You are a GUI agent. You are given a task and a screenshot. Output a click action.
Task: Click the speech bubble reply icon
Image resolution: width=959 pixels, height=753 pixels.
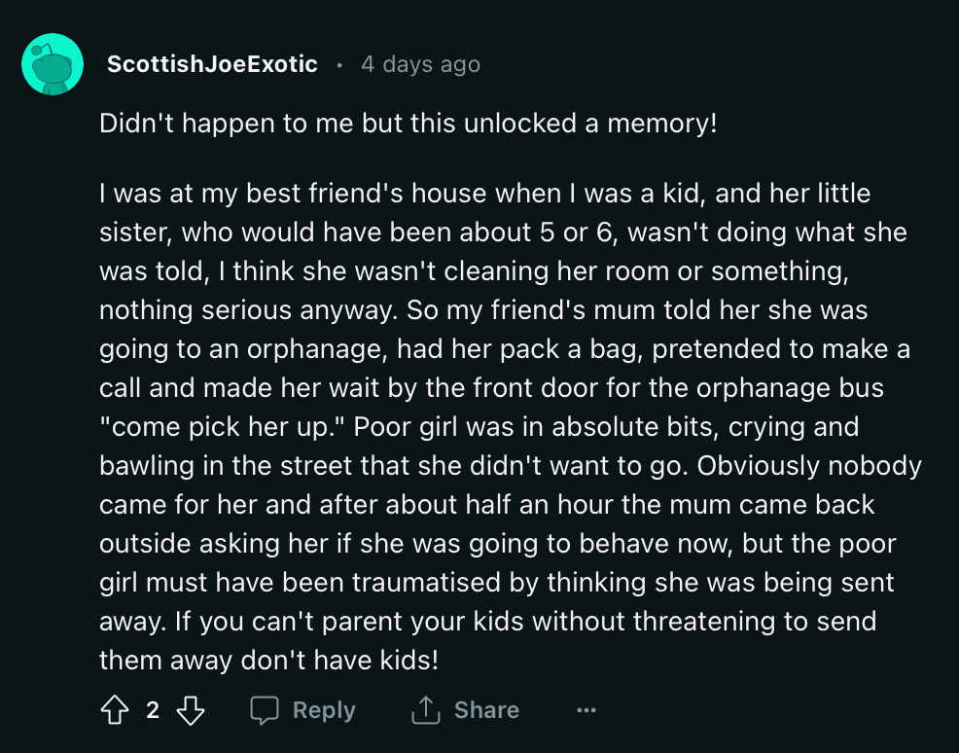pos(265,711)
